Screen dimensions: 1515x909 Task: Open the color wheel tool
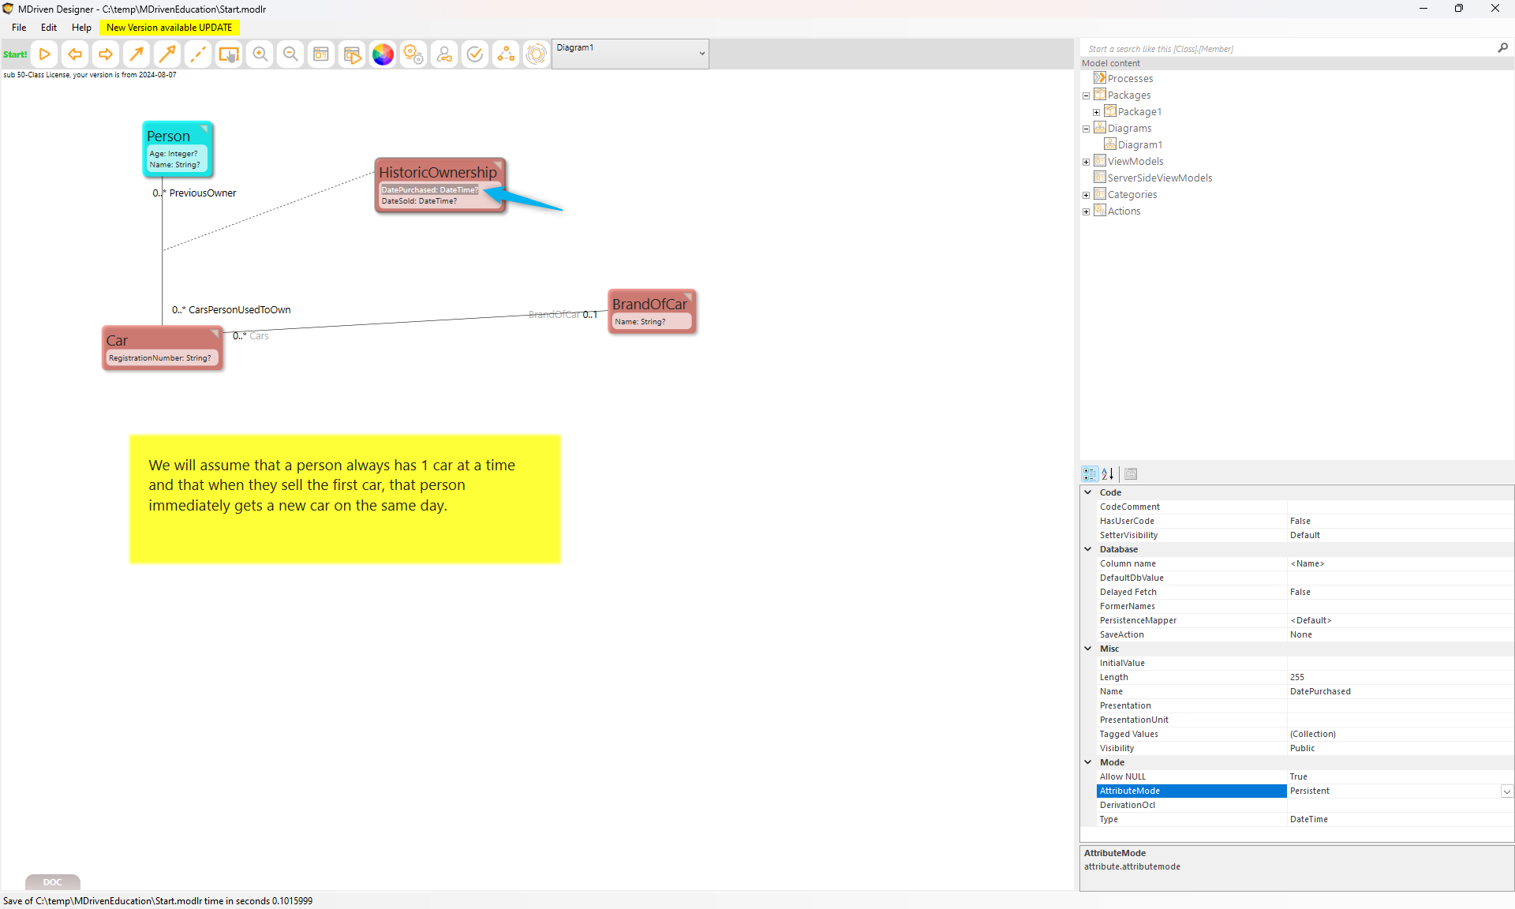pos(383,54)
